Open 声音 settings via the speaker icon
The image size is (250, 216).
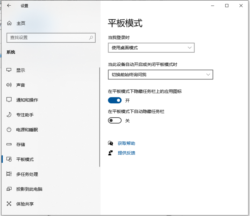(9, 85)
